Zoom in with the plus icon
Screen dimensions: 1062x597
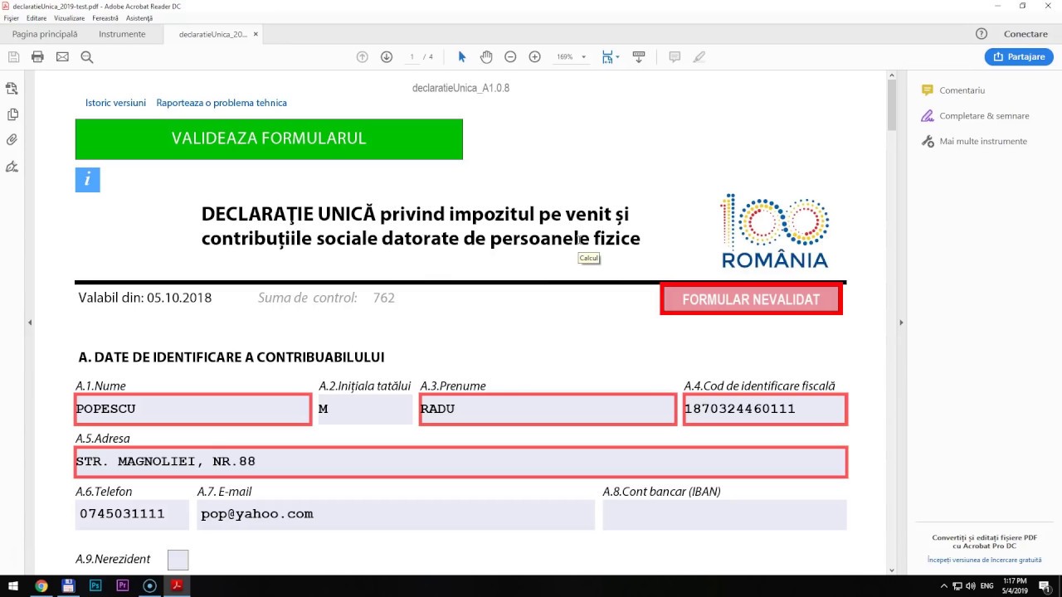[x=534, y=57]
